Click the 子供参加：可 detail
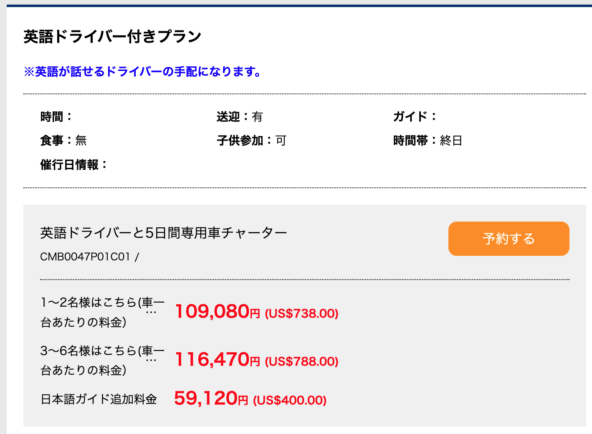The height and width of the screenshot is (434, 592). click(252, 141)
